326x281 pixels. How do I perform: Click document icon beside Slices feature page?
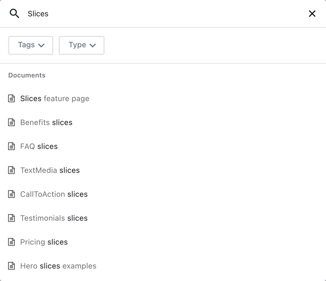click(x=11, y=98)
